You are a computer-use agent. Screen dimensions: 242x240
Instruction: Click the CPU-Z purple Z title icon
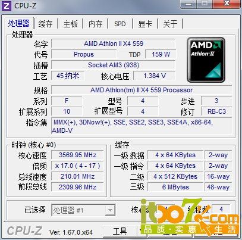(x=7, y=6)
